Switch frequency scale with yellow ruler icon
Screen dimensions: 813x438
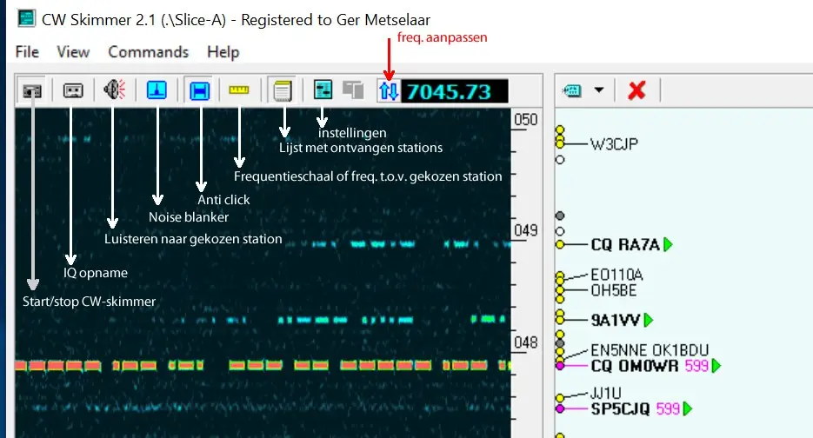239,90
